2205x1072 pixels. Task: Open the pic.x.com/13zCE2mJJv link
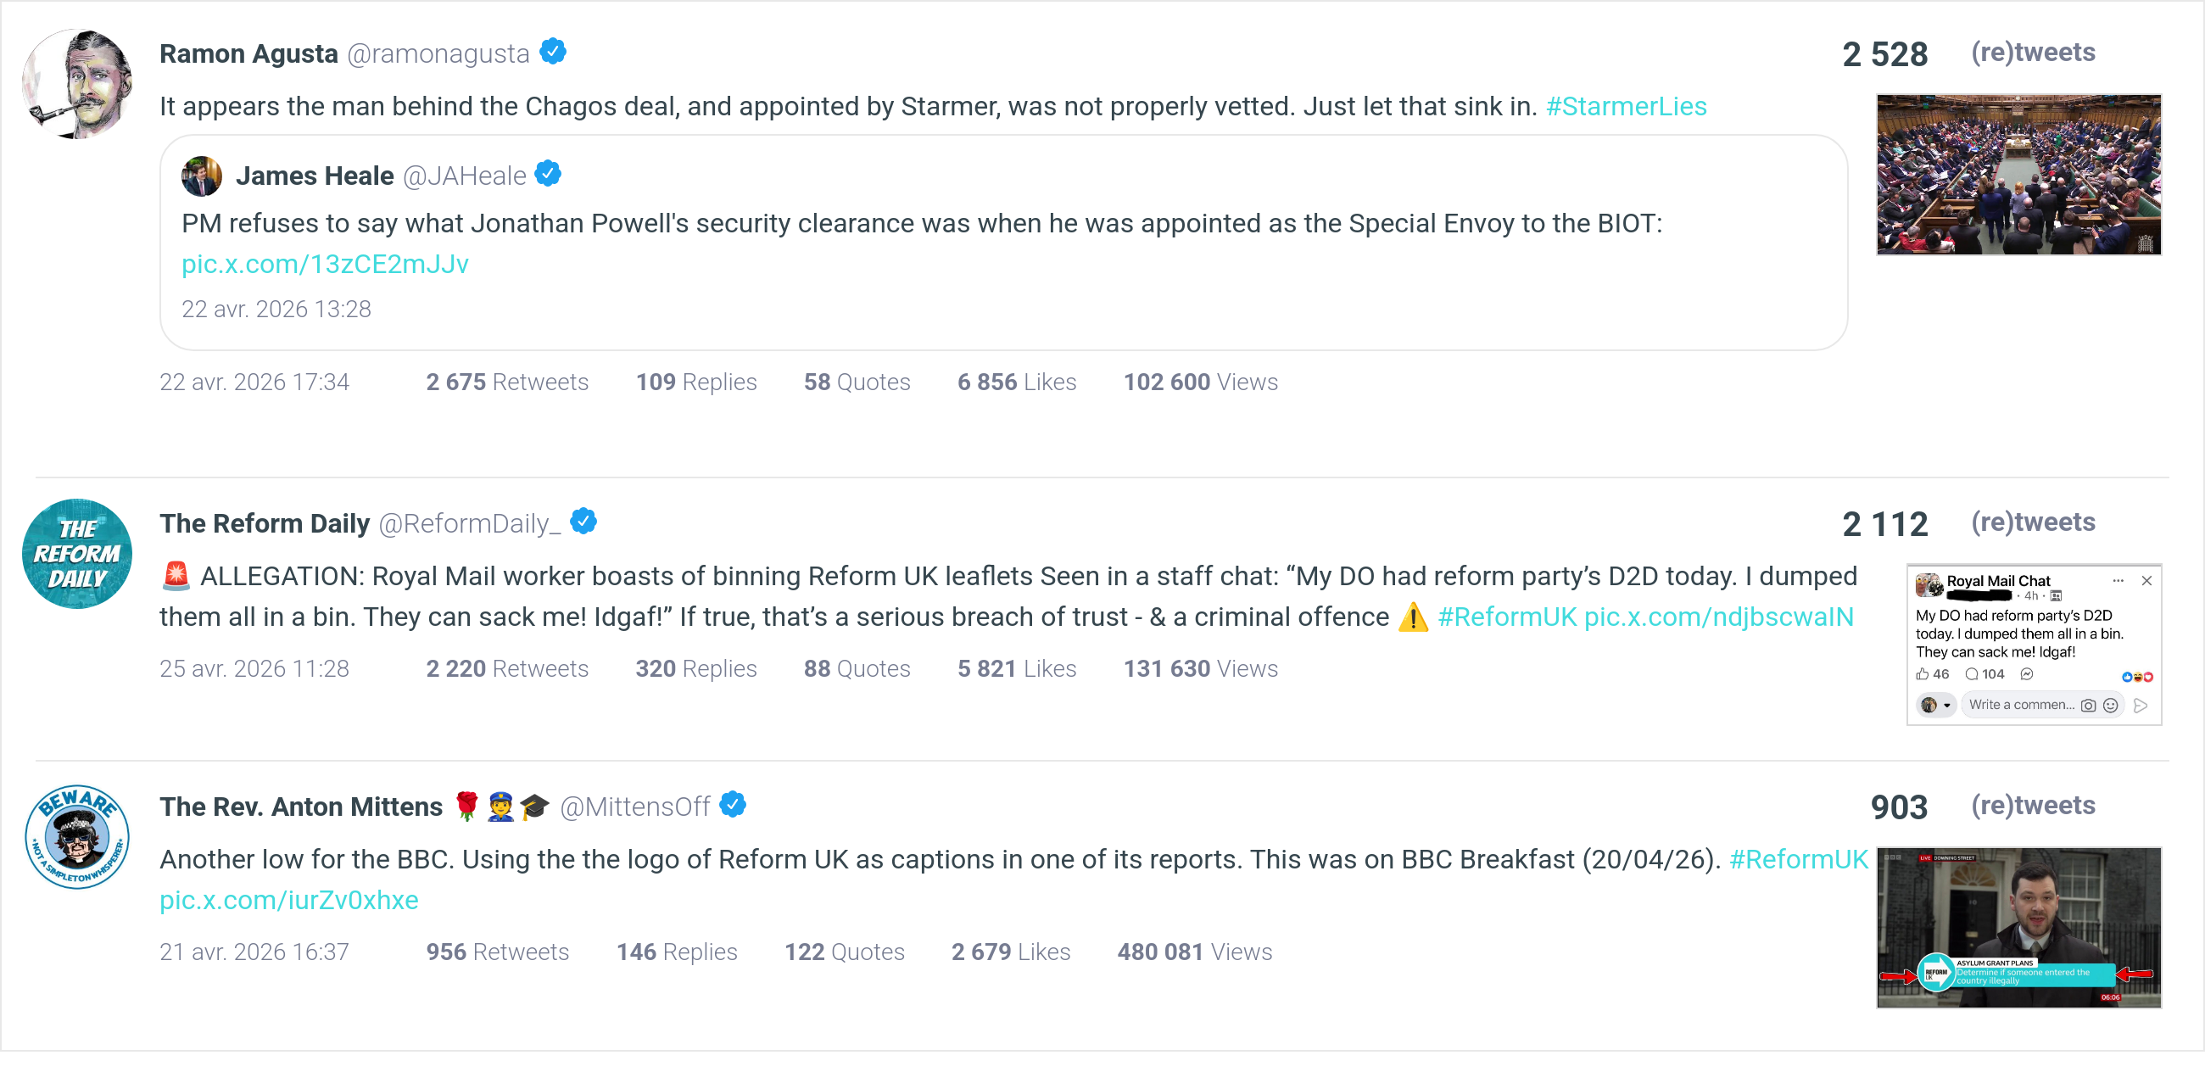(x=325, y=264)
